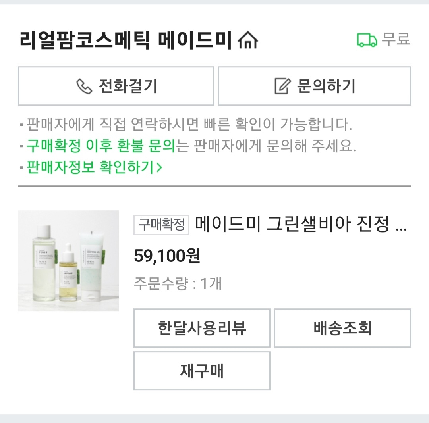Click the pencil-and-paper inquiry icon

[x=282, y=86]
